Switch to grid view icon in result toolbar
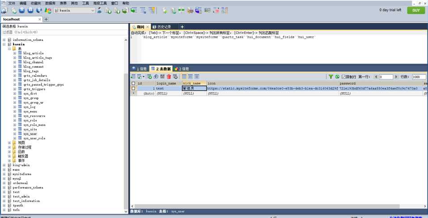This screenshot has height=218, width=428. click(184, 77)
